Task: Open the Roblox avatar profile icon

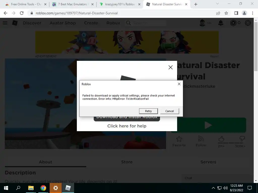Action: click(202, 23)
